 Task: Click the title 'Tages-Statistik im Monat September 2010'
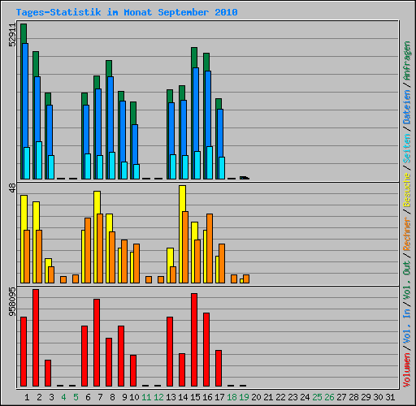(127, 12)
